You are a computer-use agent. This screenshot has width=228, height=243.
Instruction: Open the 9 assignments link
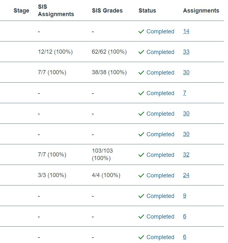pos(185,196)
